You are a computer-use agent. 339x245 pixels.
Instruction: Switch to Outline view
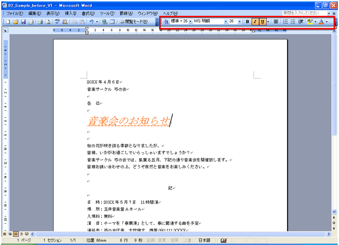(21, 234)
